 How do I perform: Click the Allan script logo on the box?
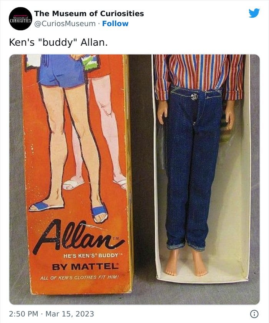click(x=79, y=237)
